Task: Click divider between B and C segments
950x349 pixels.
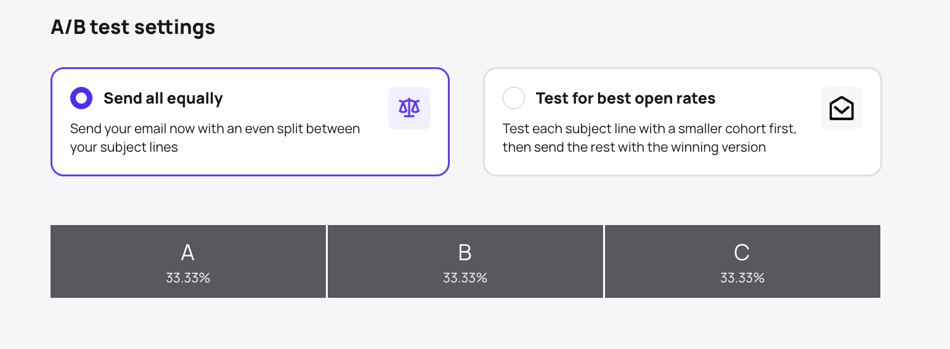Action: tap(604, 261)
